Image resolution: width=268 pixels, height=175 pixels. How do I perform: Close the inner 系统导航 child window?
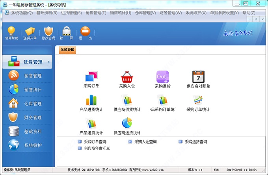coord(262,19)
